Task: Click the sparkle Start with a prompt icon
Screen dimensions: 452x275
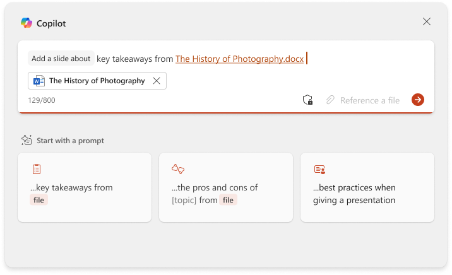Action: point(27,140)
